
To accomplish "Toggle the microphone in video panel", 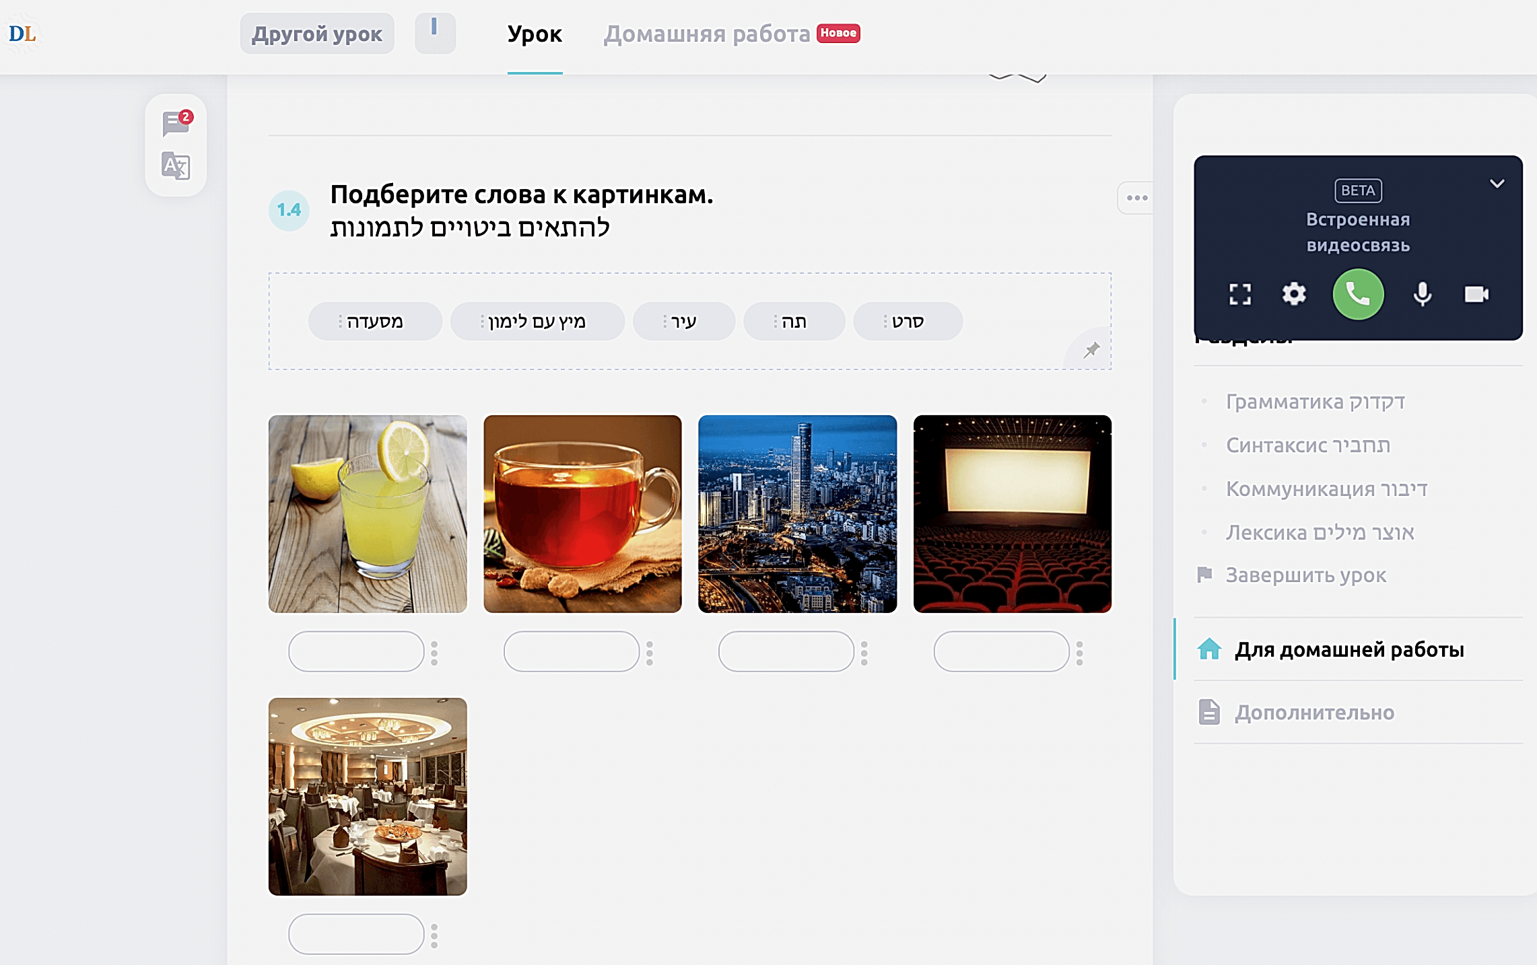I will (x=1422, y=294).
